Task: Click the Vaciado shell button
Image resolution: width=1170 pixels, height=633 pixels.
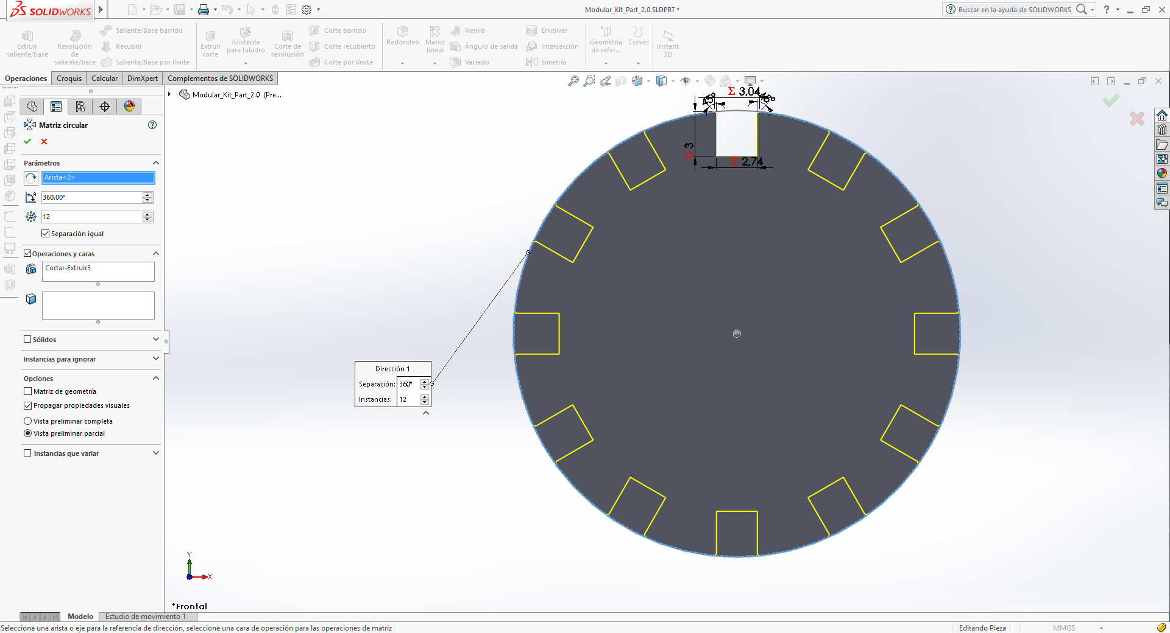Action: coord(469,62)
